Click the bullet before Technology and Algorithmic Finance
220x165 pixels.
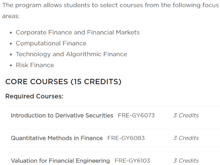click(x=11, y=54)
